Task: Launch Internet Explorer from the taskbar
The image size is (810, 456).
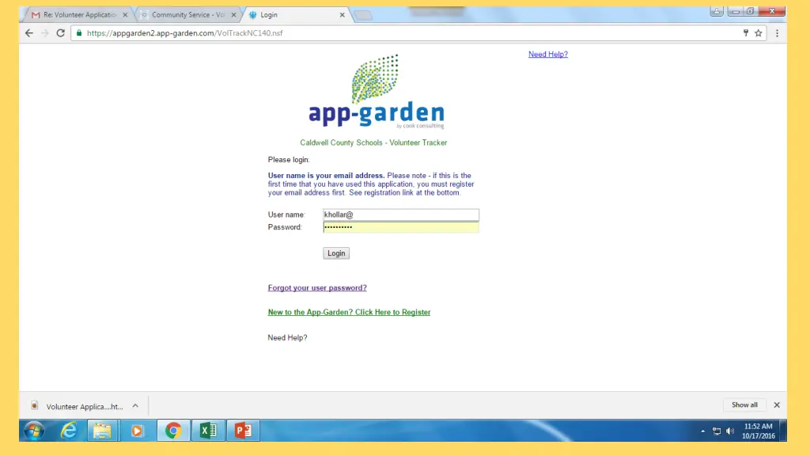Action: [69, 431]
